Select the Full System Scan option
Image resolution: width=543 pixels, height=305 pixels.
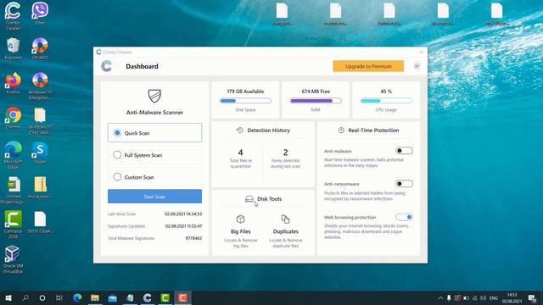tap(154, 155)
